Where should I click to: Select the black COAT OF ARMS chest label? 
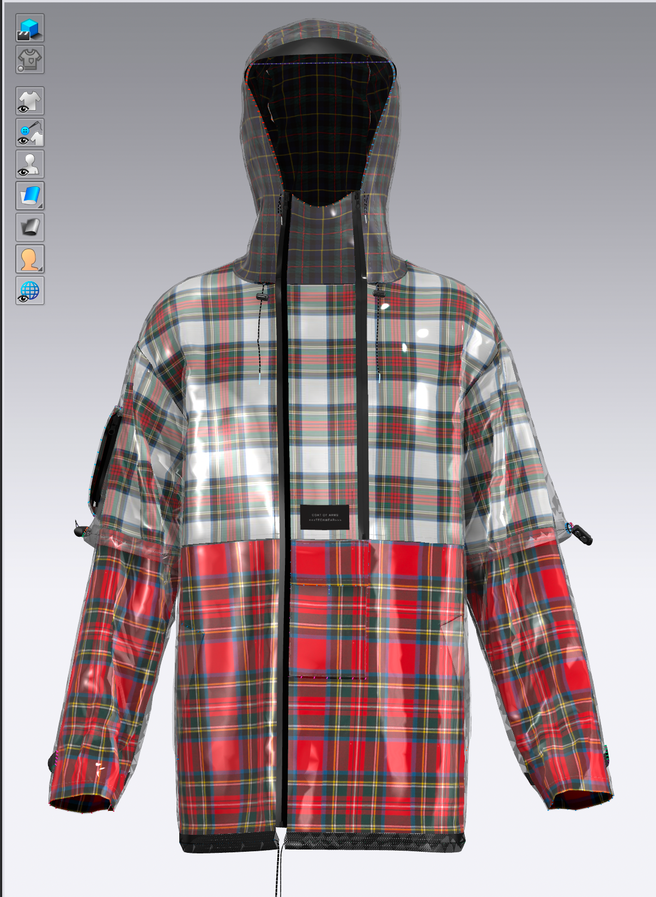pyautogui.click(x=325, y=517)
